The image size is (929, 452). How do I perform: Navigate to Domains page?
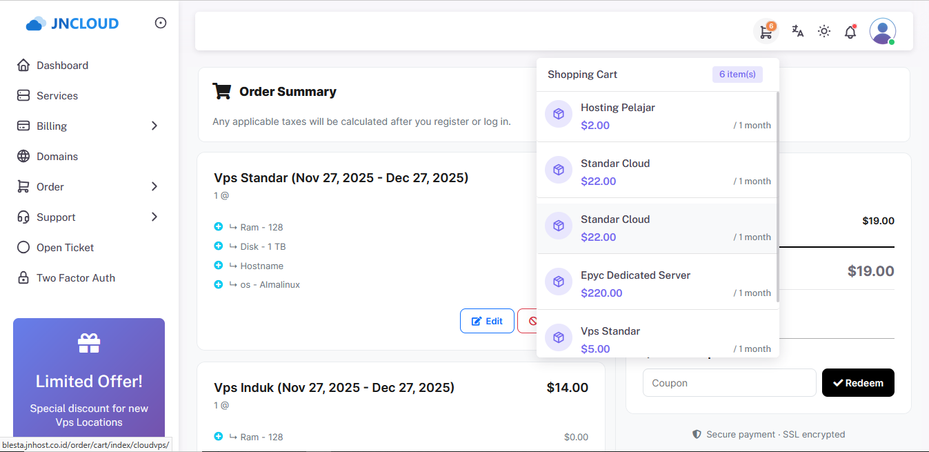click(x=57, y=157)
